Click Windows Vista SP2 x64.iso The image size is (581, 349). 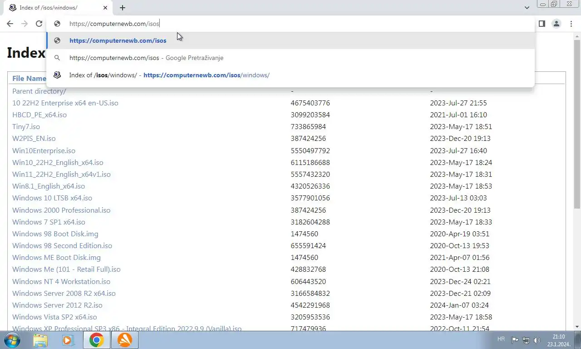(x=54, y=317)
